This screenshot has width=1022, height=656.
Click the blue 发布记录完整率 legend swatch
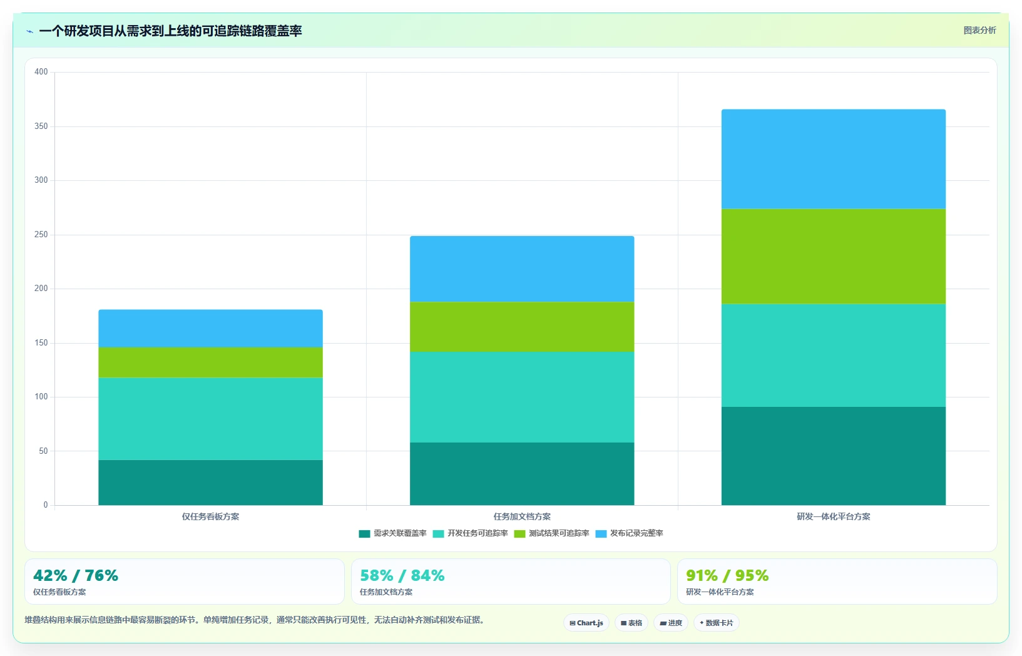coord(601,534)
